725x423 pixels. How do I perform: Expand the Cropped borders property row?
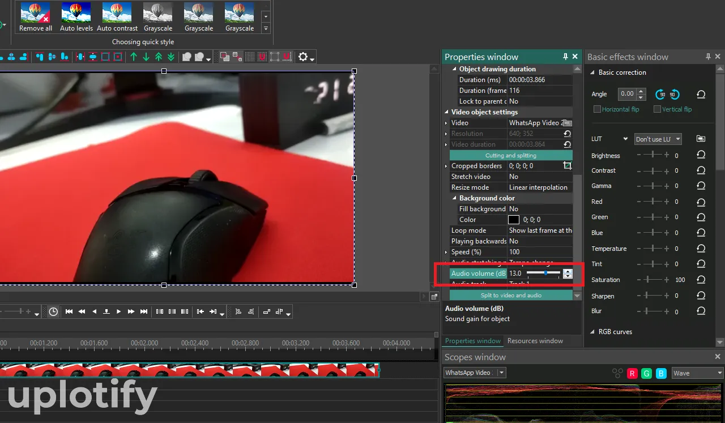(x=446, y=166)
